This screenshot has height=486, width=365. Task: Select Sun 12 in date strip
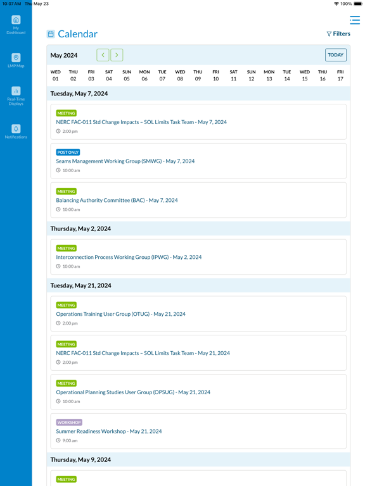click(x=252, y=75)
